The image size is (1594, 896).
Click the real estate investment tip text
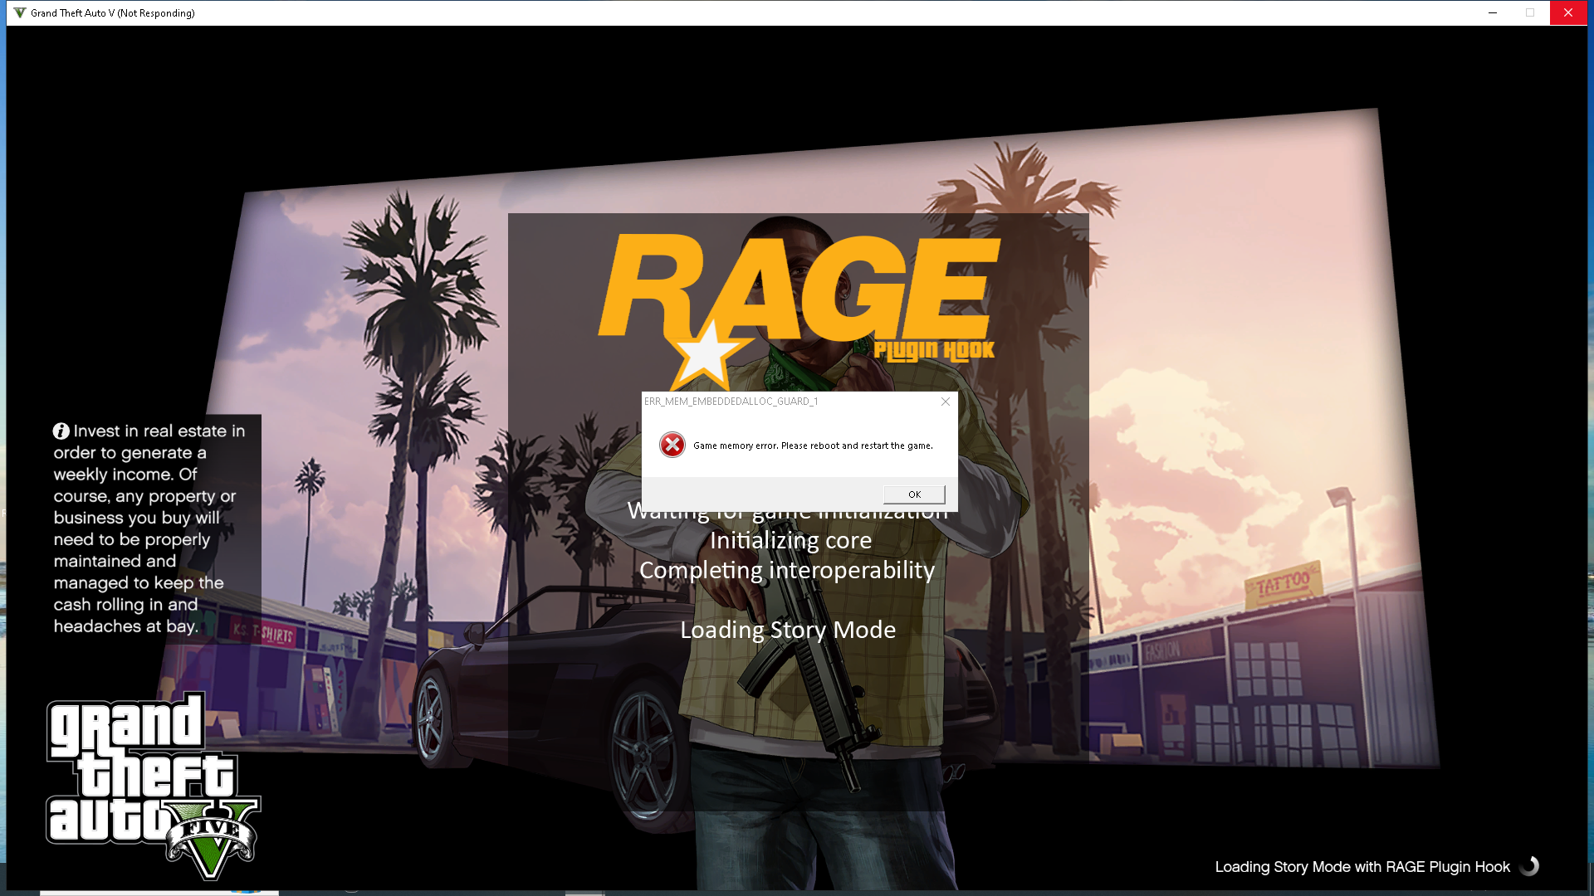[x=149, y=528]
